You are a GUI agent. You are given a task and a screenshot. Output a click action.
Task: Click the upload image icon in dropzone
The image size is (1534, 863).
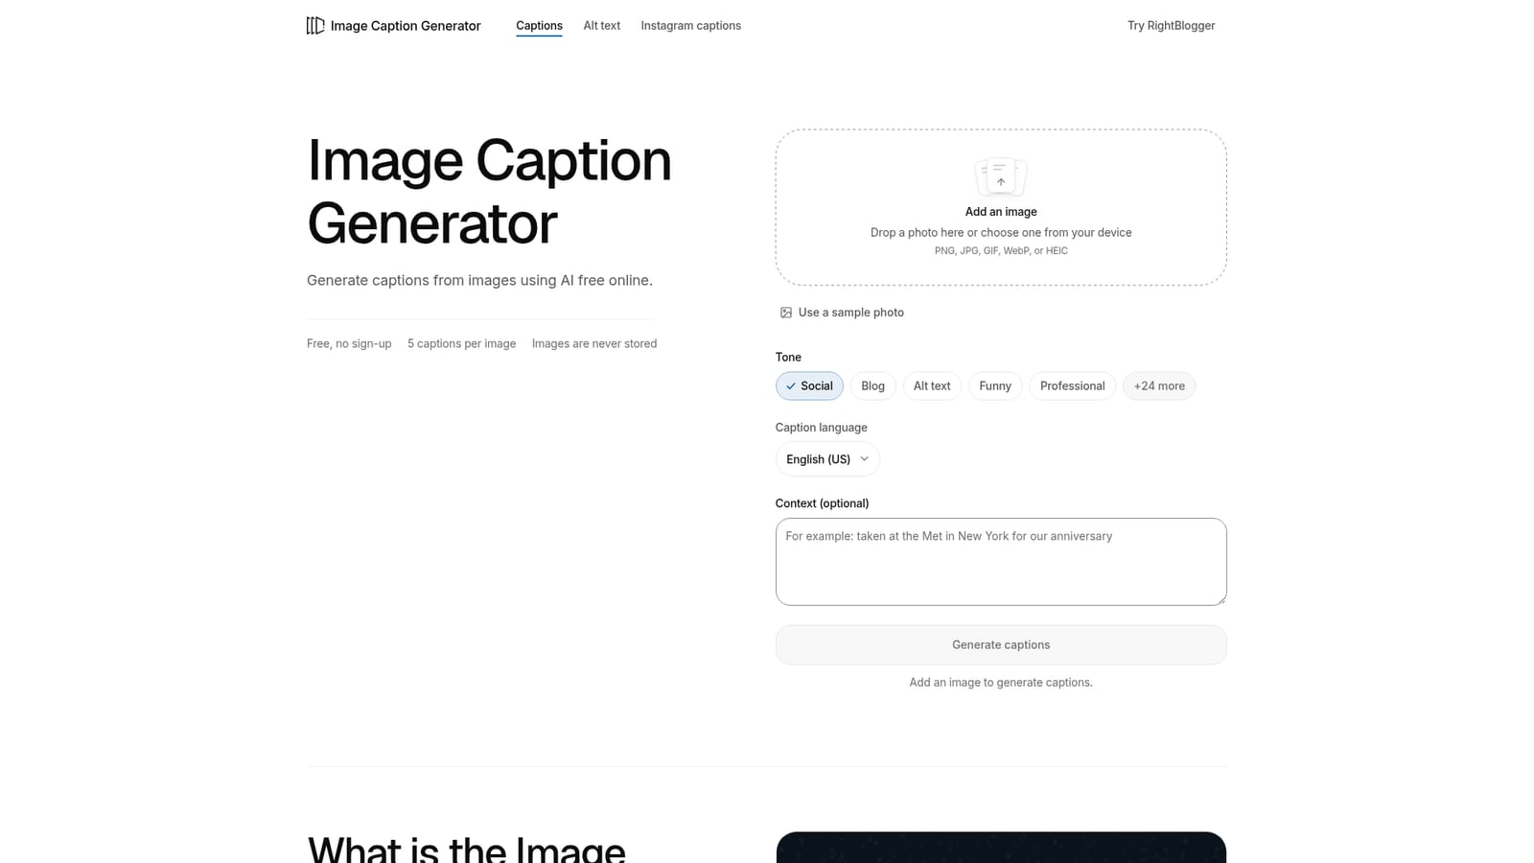point(1001,177)
